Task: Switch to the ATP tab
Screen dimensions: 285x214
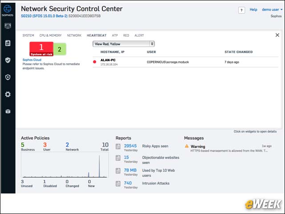Action: [x=115, y=35]
